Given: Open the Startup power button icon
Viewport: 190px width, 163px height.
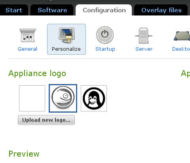Looking at the screenshot, I should coord(105,35).
